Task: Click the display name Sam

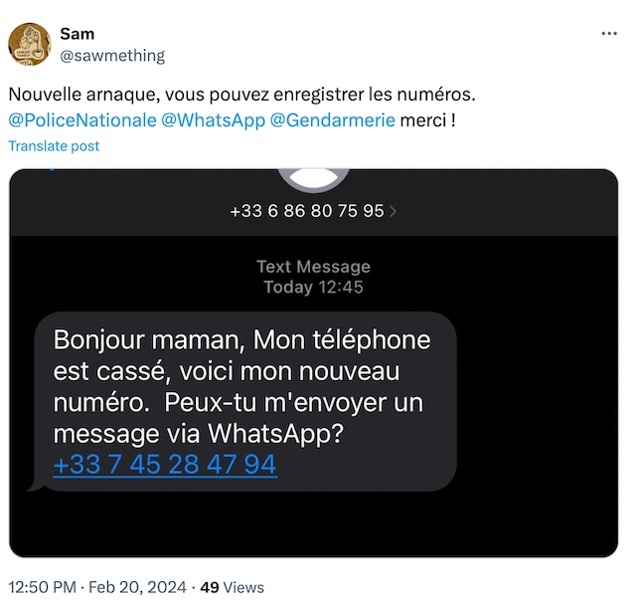Action: click(78, 34)
